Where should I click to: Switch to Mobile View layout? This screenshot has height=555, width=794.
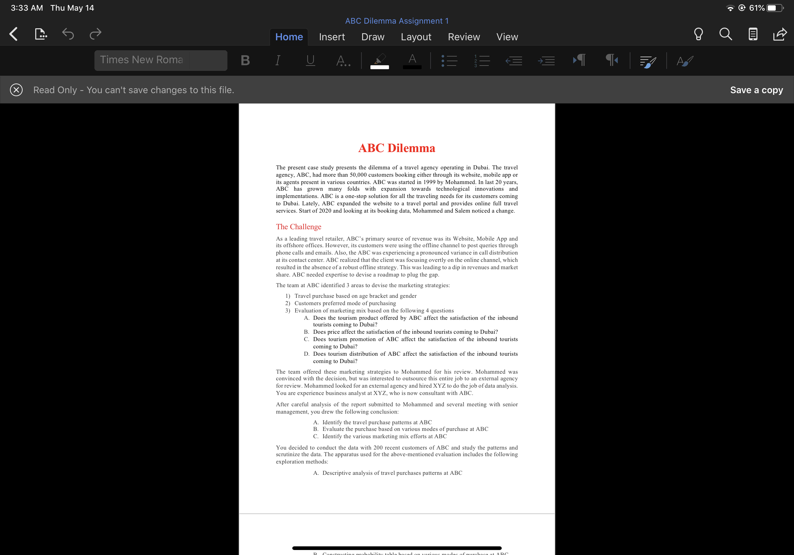click(753, 34)
